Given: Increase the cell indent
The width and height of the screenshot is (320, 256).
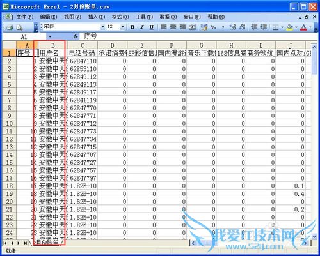Looking at the screenshot, I should (264, 27).
